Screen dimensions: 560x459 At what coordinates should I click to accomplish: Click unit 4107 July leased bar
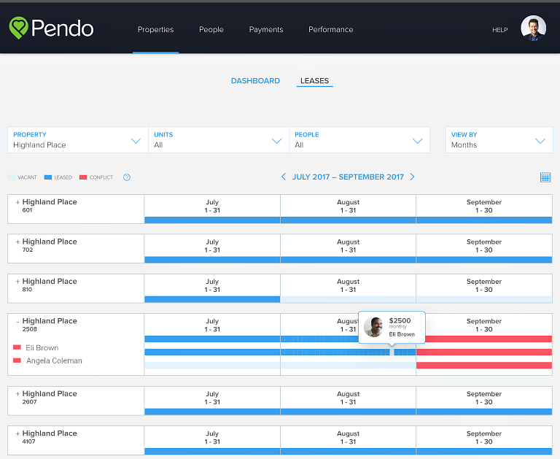point(212,452)
